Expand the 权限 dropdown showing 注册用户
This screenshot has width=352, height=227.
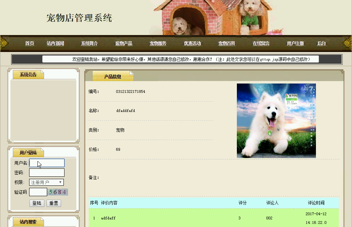point(46,182)
